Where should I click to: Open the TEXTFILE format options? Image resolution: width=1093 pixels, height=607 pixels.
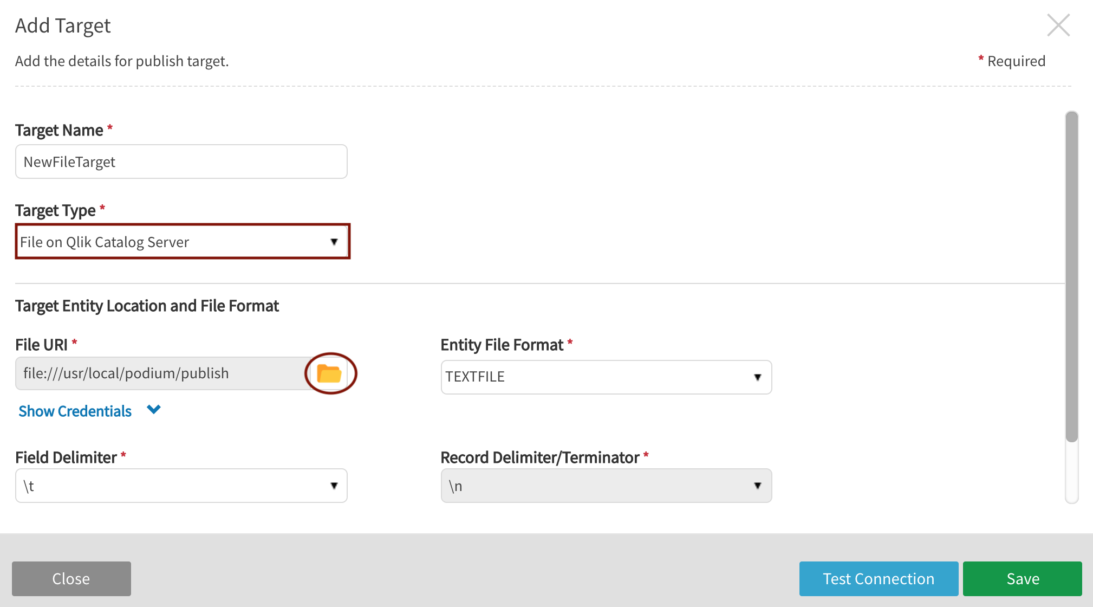click(760, 376)
